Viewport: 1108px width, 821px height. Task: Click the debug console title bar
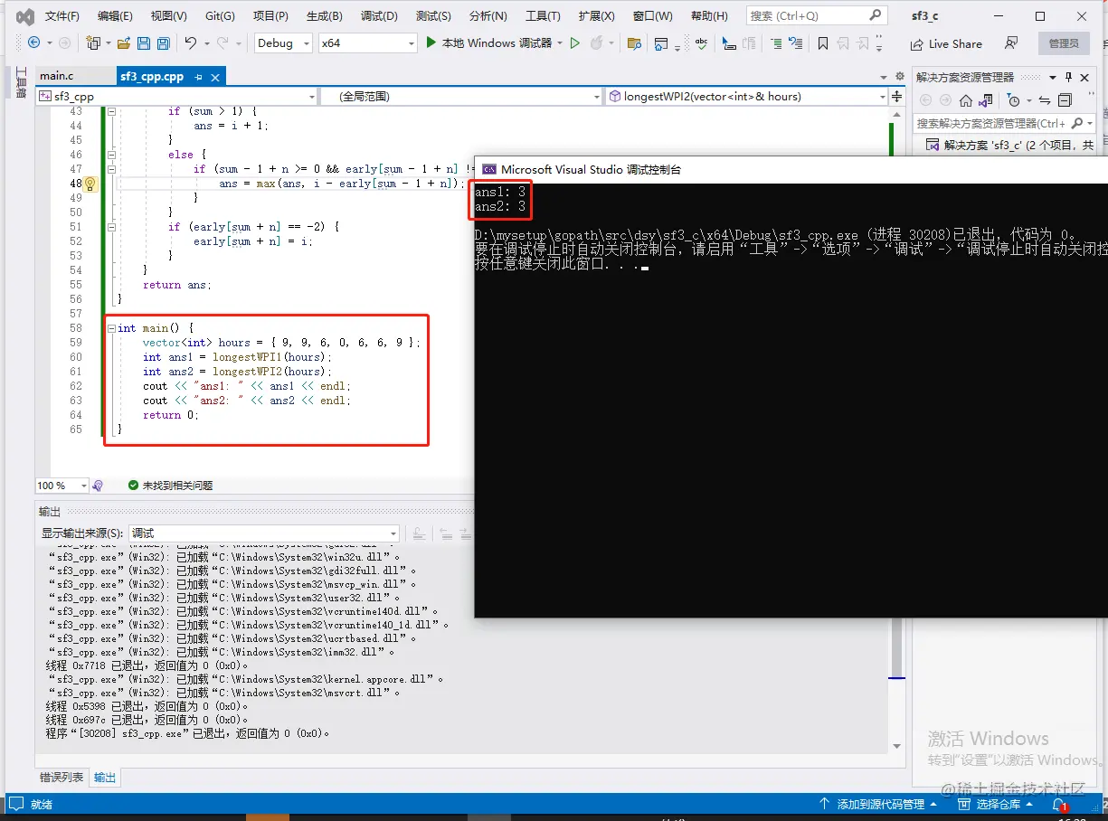(x=791, y=169)
